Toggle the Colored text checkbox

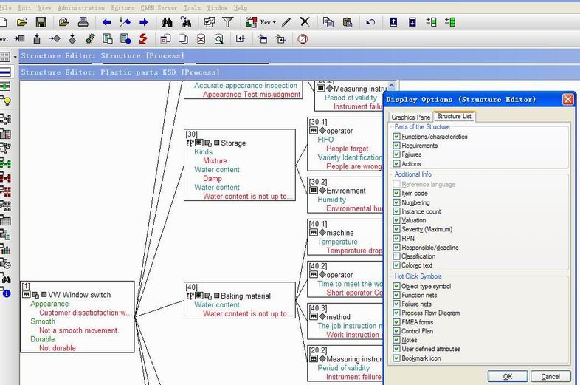pos(396,265)
